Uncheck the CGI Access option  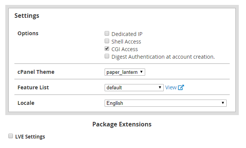tap(107, 48)
